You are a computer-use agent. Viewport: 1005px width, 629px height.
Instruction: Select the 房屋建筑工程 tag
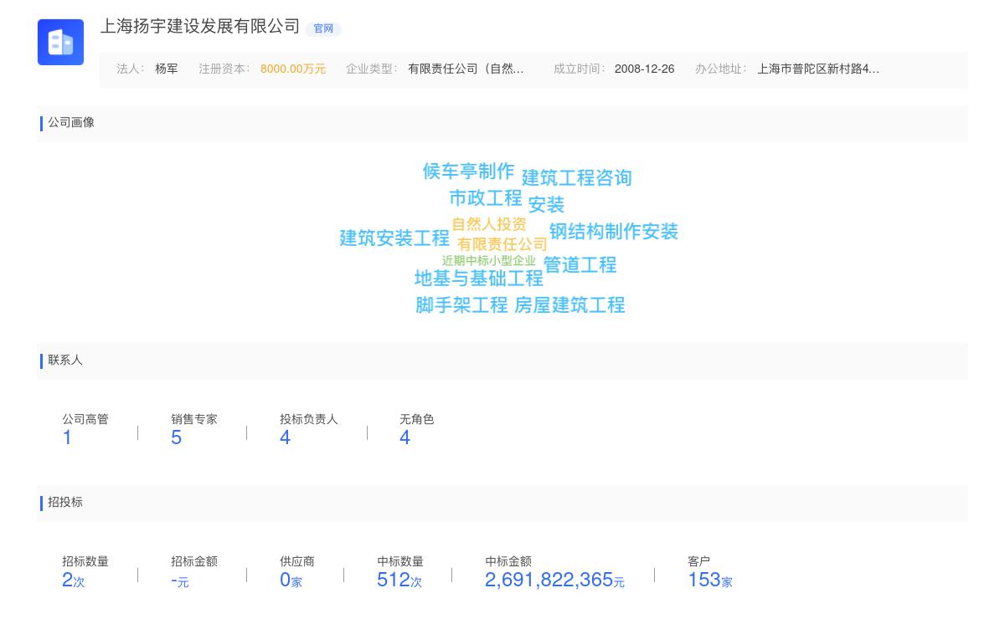click(x=569, y=305)
